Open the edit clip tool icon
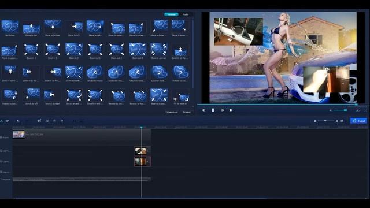Screen dimensions: 370x208 point(39,121)
